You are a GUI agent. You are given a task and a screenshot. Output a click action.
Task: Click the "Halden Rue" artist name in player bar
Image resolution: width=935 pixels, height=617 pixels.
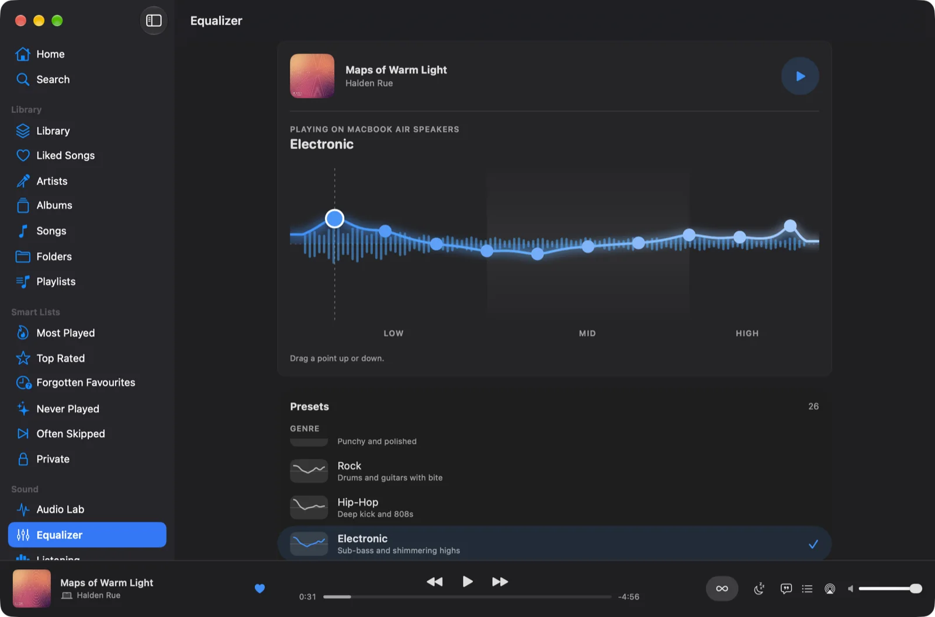click(99, 595)
